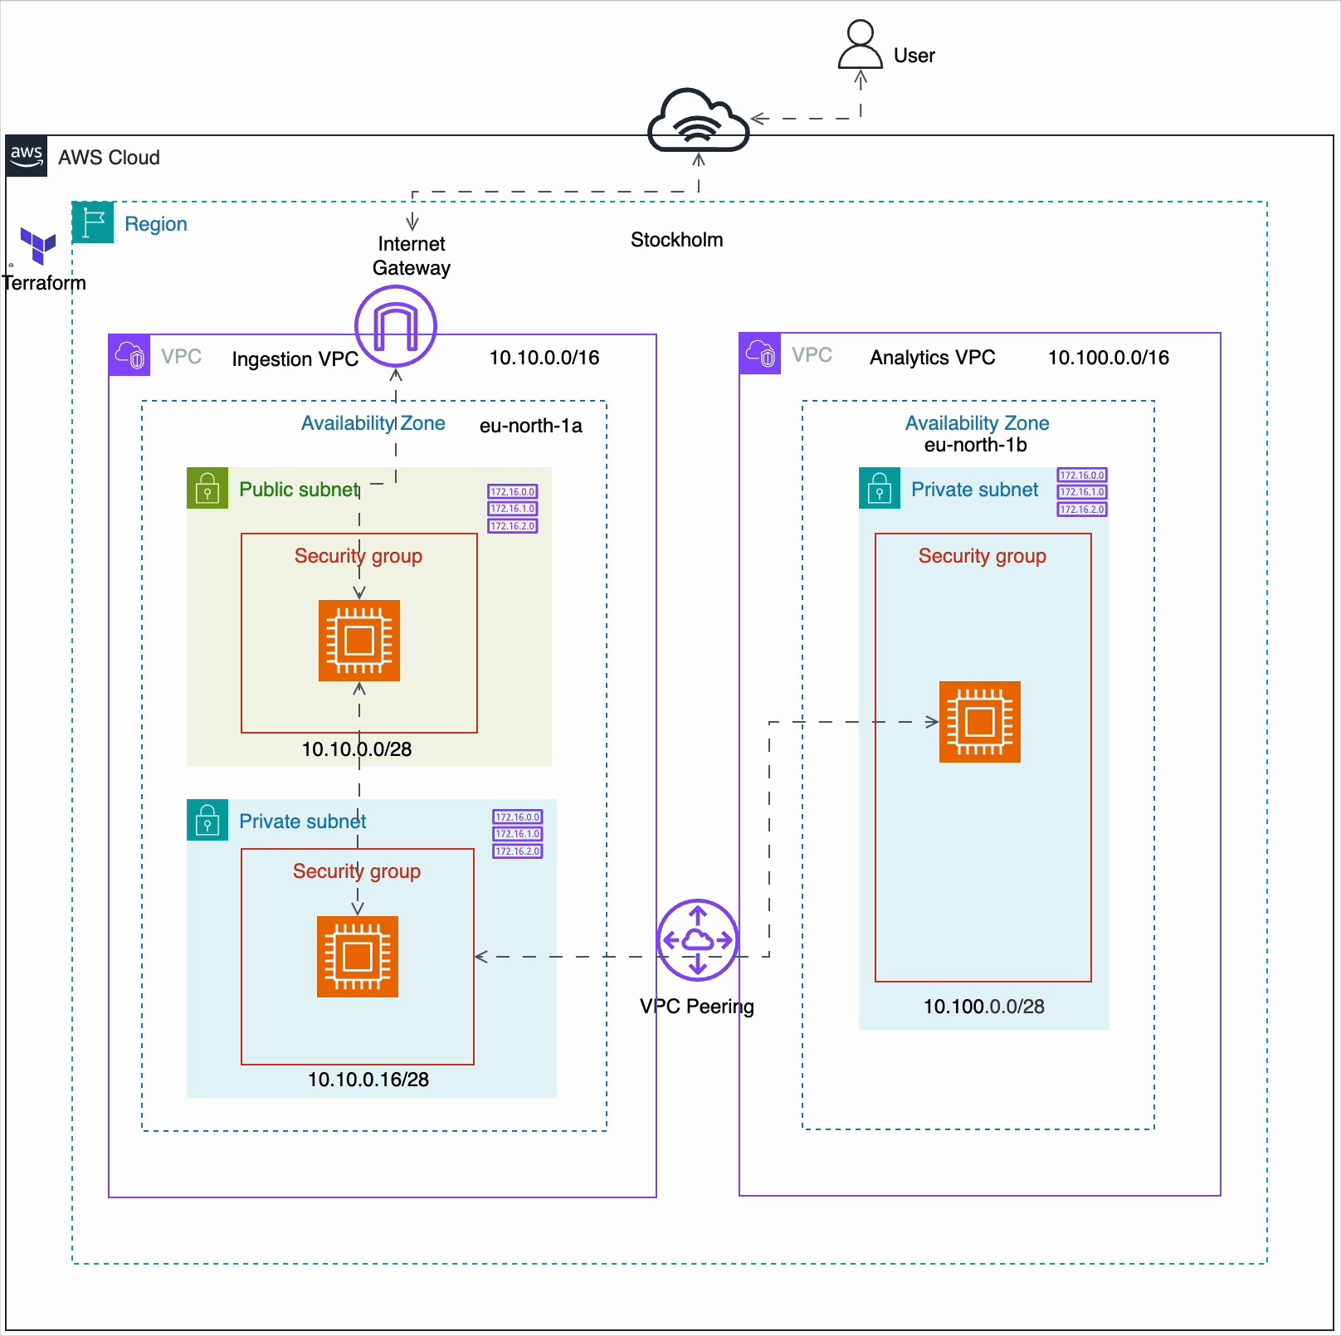This screenshot has width=1341, height=1336.
Task: Select the 172.16.2.0 tag in Analytics private subnet
Action: (x=1081, y=510)
